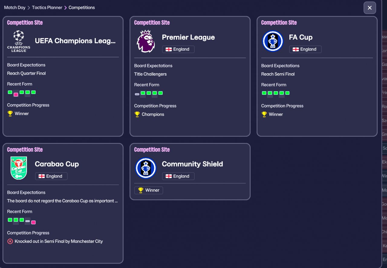
Task: Click Board Expectations label on Champions League card
Action: (x=26, y=65)
